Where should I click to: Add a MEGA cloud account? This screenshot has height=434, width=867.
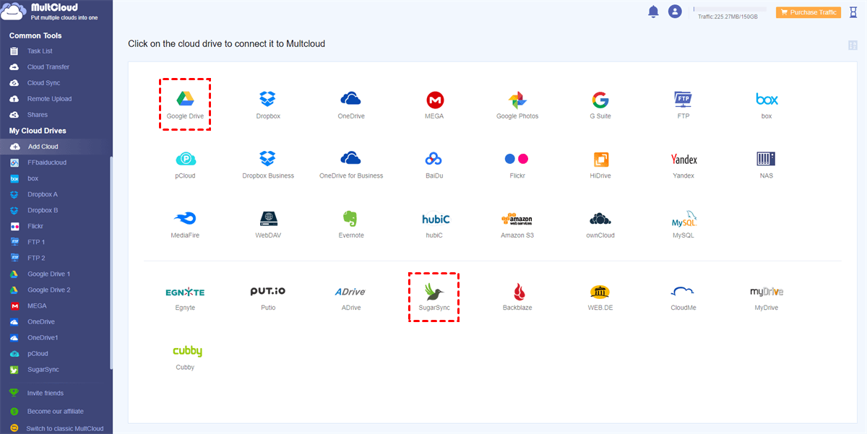(435, 105)
